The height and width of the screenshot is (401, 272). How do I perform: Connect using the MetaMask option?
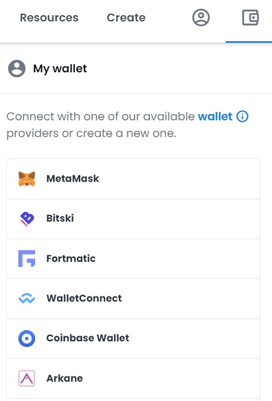point(133,179)
